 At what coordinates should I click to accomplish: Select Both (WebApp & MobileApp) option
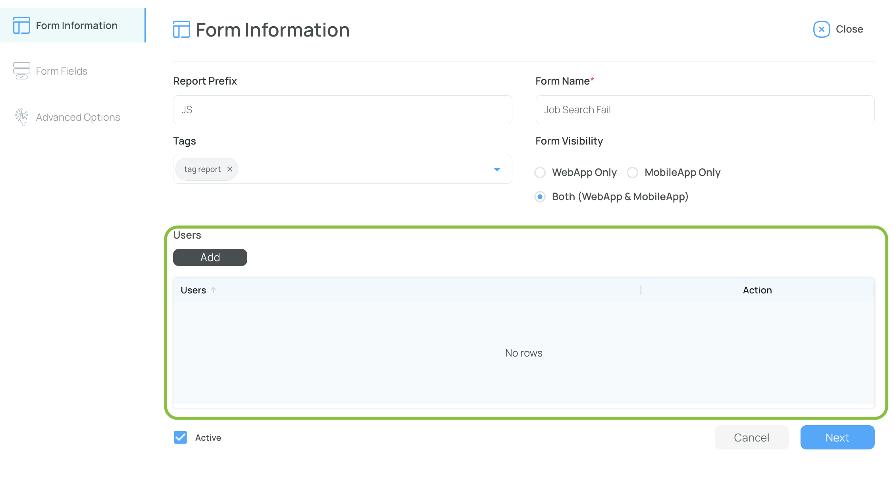pos(540,197)
